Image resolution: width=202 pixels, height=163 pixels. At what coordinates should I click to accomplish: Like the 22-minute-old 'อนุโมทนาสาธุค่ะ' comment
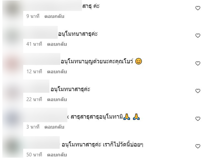(x=198, y=91)
